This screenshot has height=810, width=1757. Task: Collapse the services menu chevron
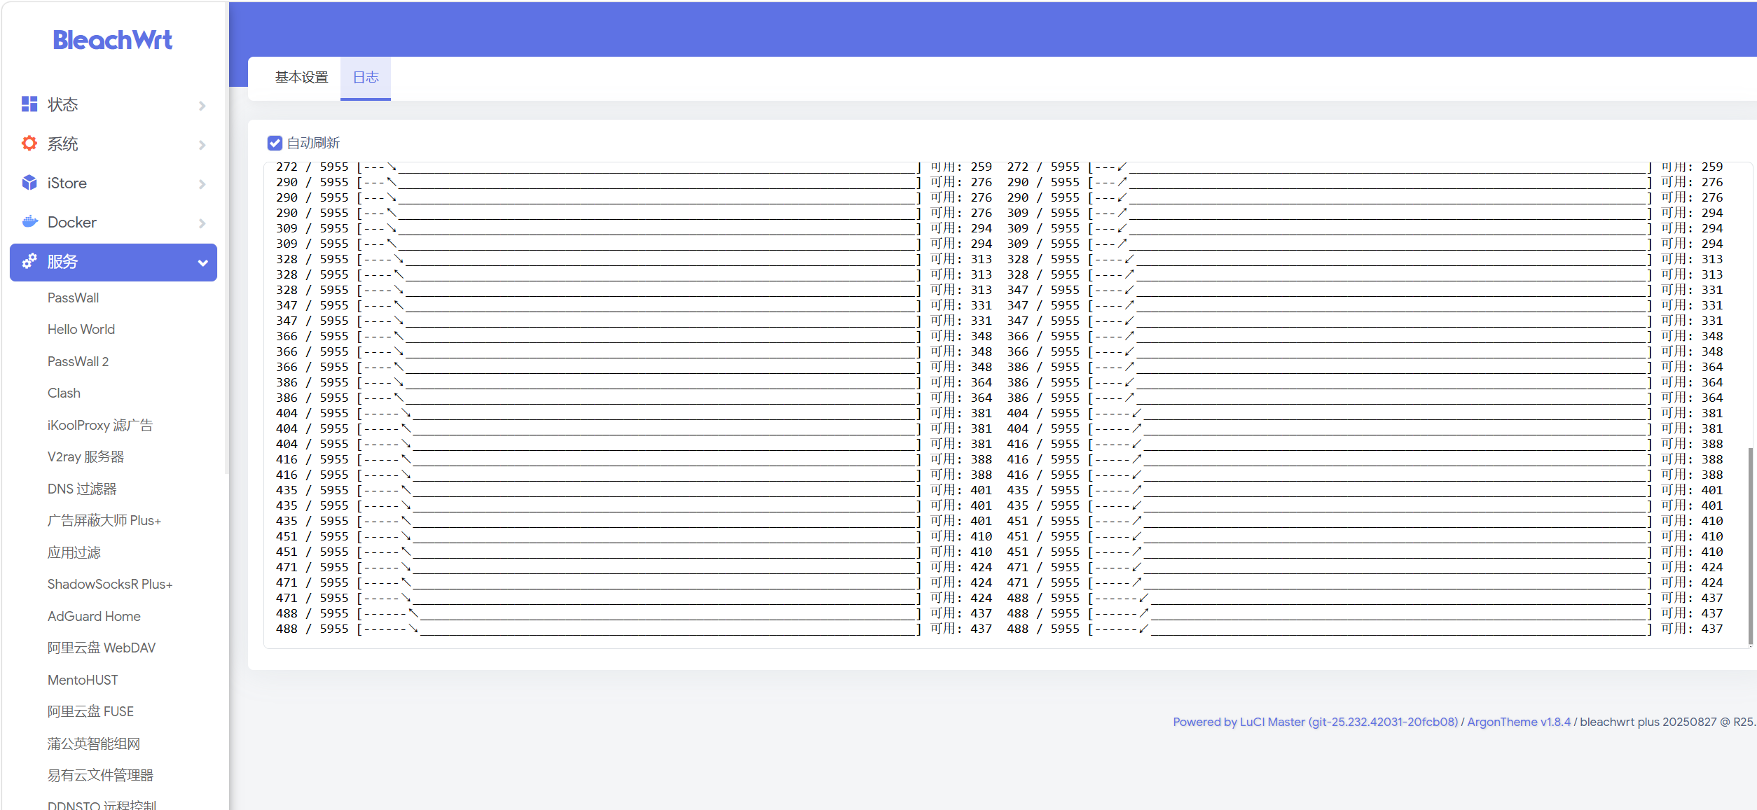[x=202, y=263]
